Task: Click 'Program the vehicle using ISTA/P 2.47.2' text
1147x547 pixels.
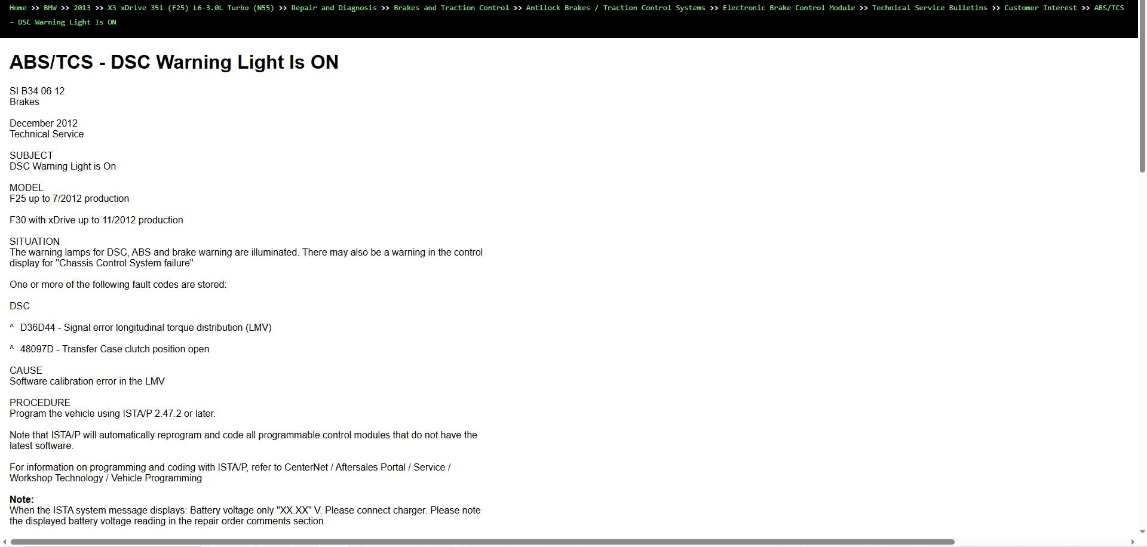Action: (x=112, y=413)
